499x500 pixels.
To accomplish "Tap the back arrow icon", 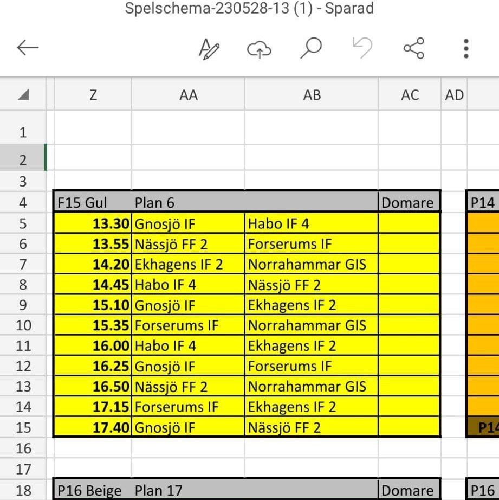I will [x=28, y=48].
